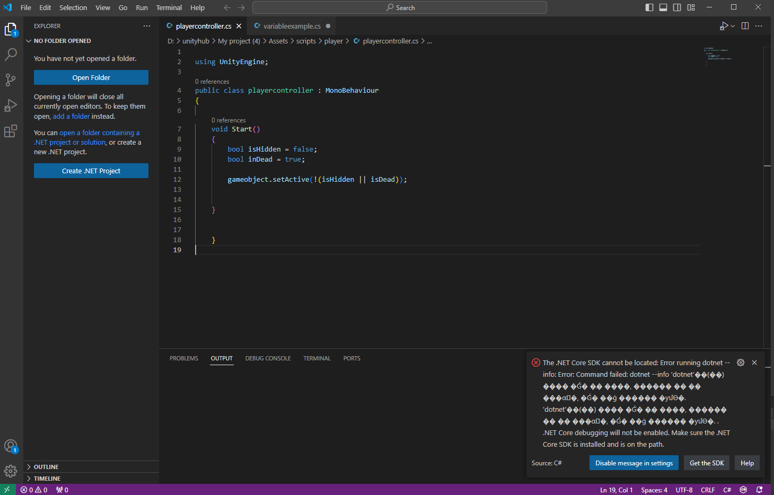Click the Run or Debug play icon
Image resolution: width=774 pixels, height=495 pixels.
click(724, 26)
